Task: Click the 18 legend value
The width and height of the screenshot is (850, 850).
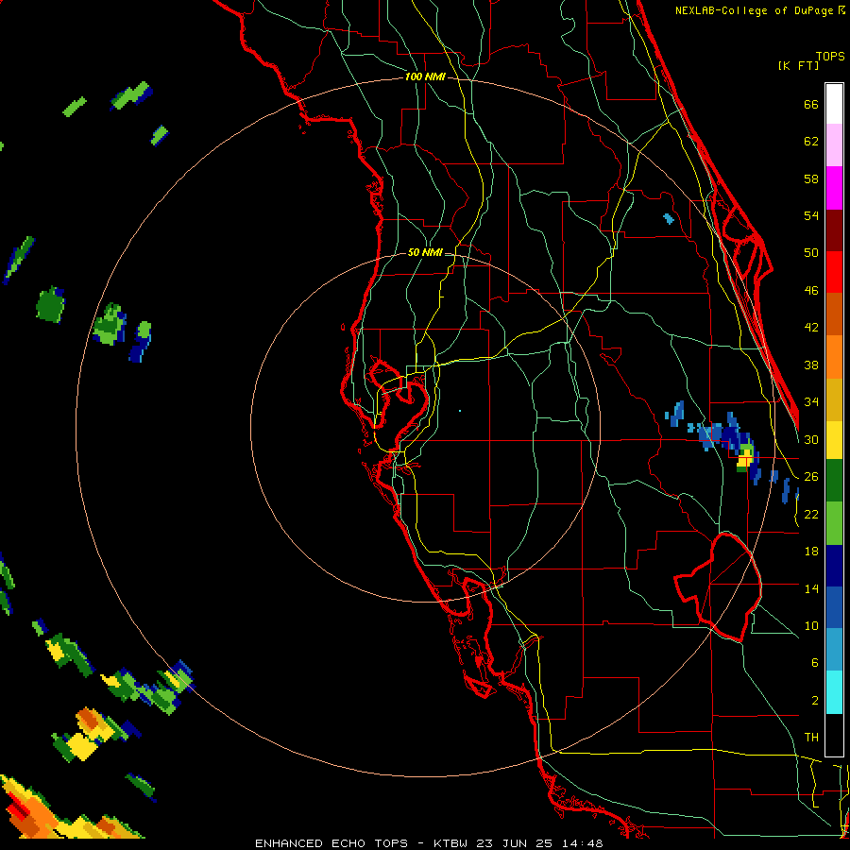Action: pyautogui.click(x=811, y=552)
